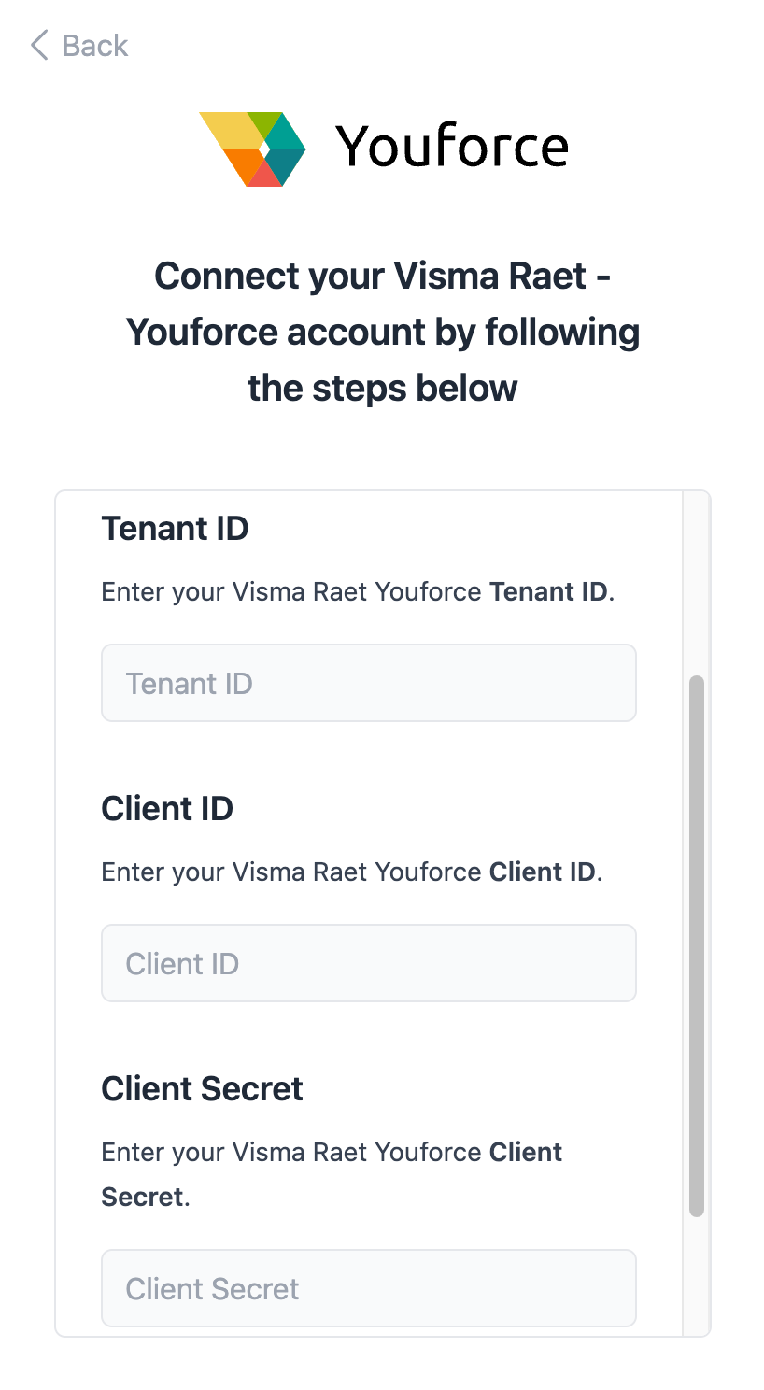Click the scrollbar track above the thumb
The width and height of the screenshot is (764, 1390).
click(696, 581)
